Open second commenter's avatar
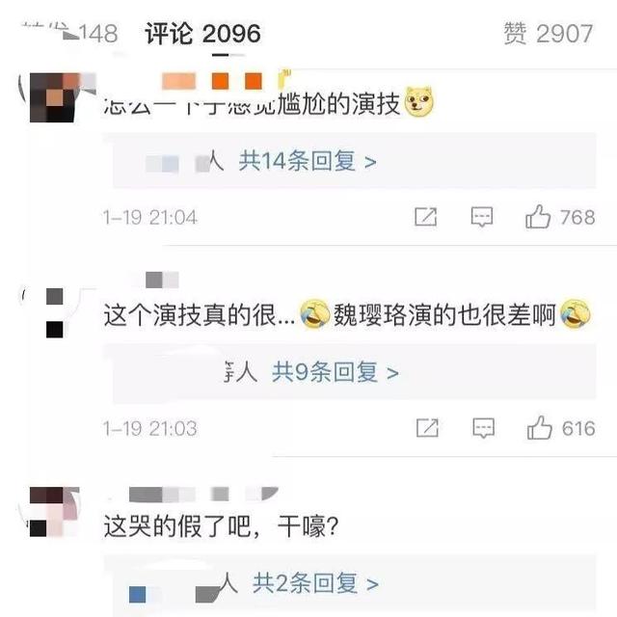617x617 pixels. [54, 312]
